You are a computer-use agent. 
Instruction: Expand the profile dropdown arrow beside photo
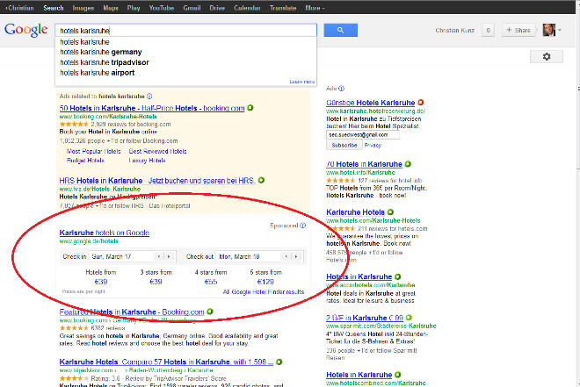(559, 31)
